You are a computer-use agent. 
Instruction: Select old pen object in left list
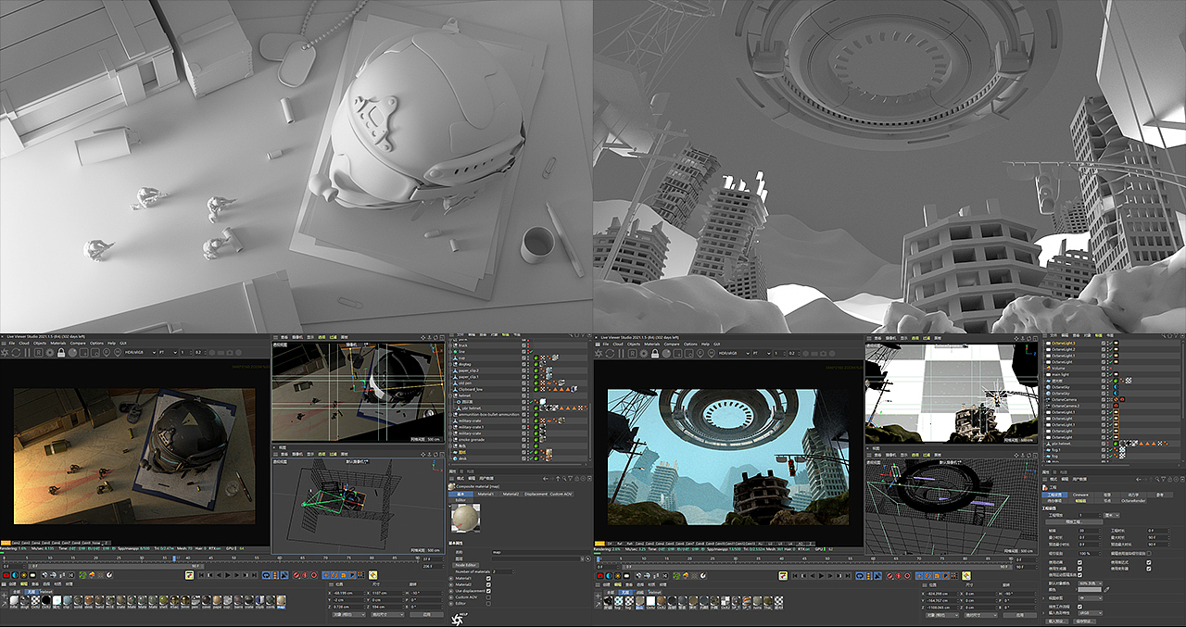point(466,382)
